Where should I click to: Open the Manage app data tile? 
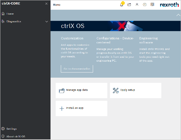(81, 91)
